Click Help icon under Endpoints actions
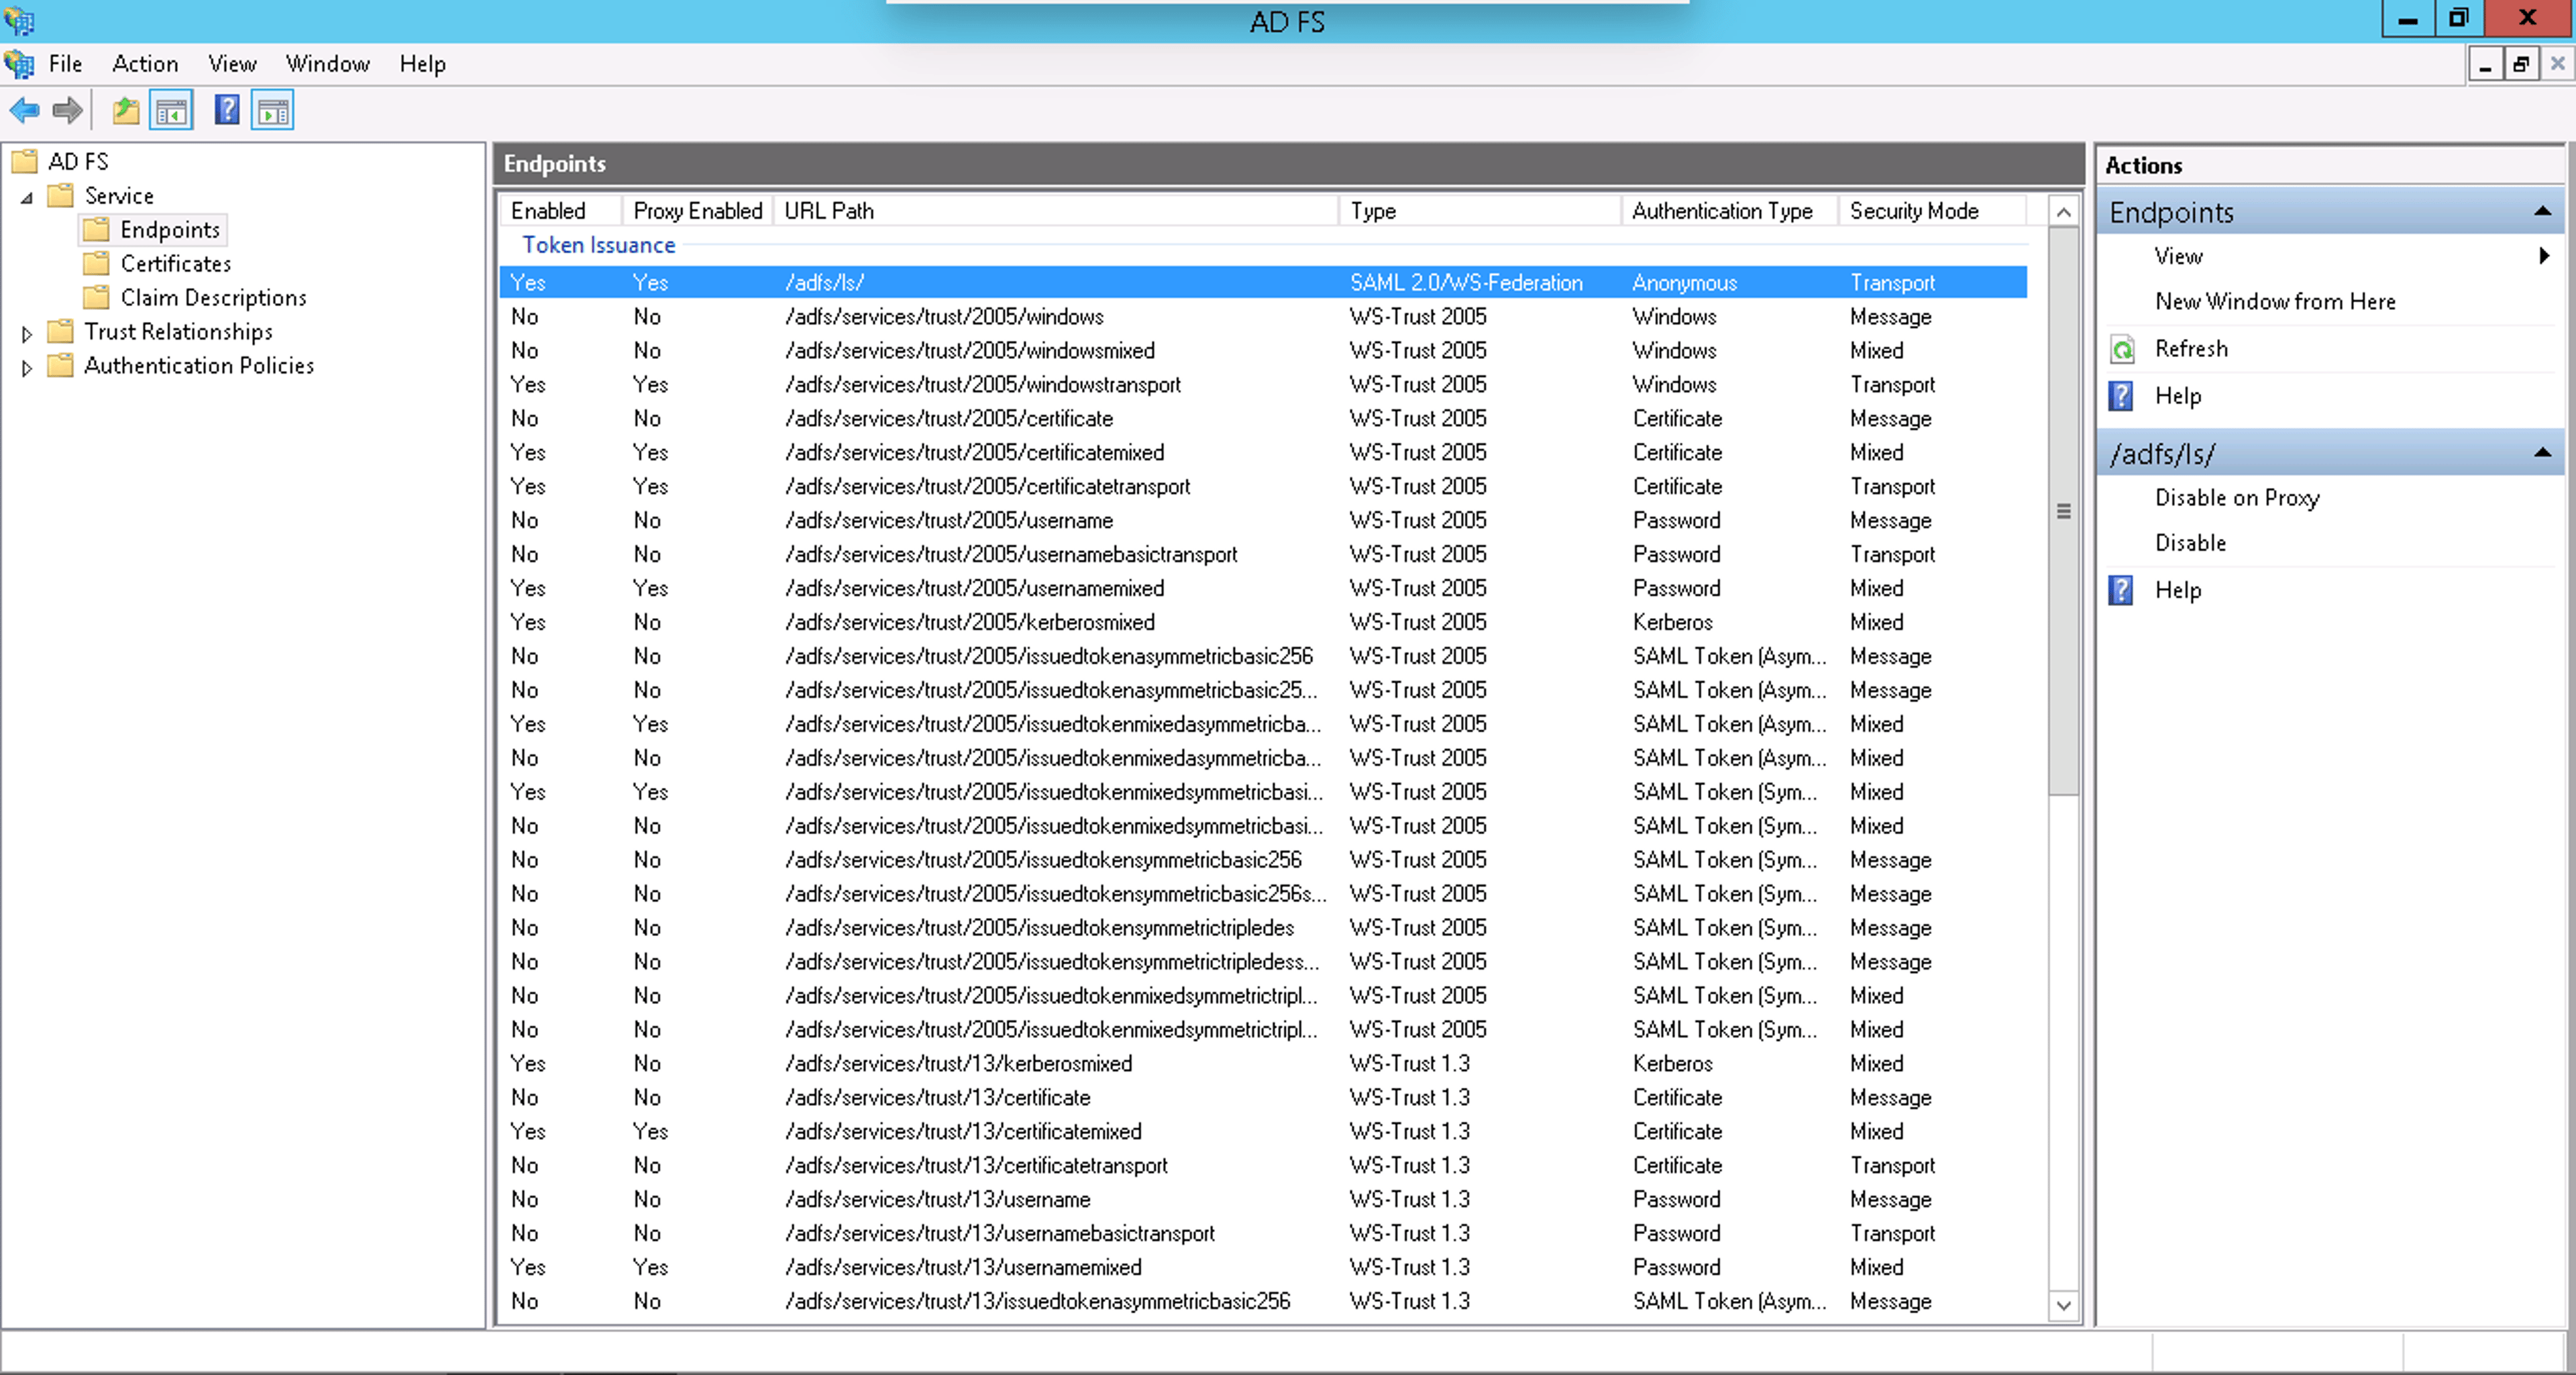 2121,396
